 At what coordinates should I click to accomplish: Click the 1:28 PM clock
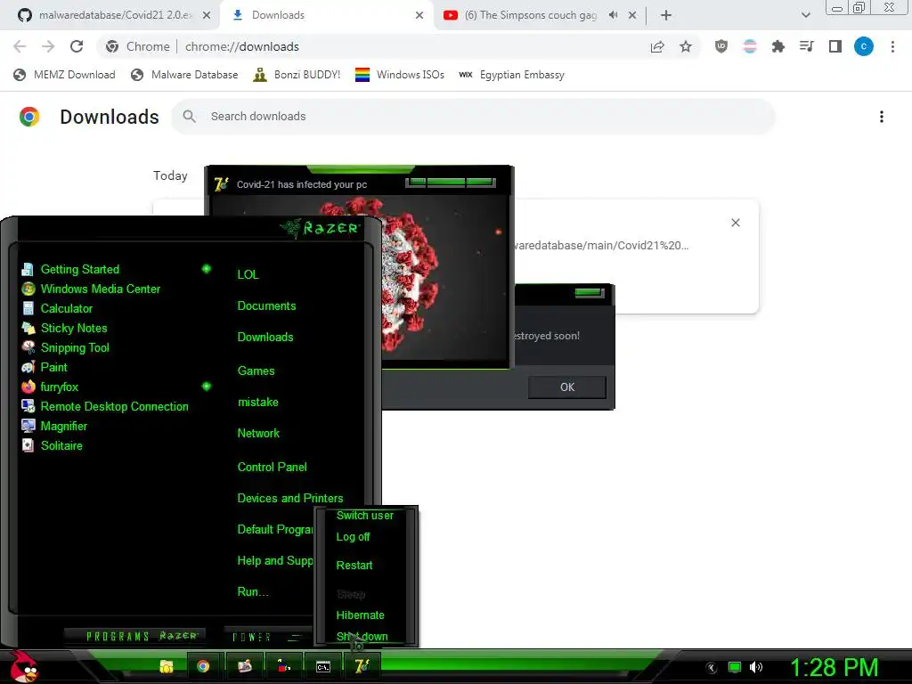coord(834,667)
